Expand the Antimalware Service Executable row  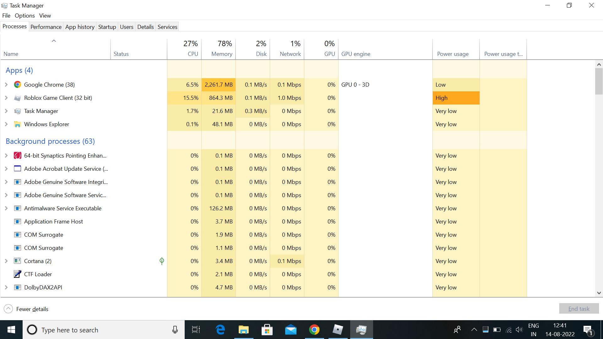[x=6, y=208]
